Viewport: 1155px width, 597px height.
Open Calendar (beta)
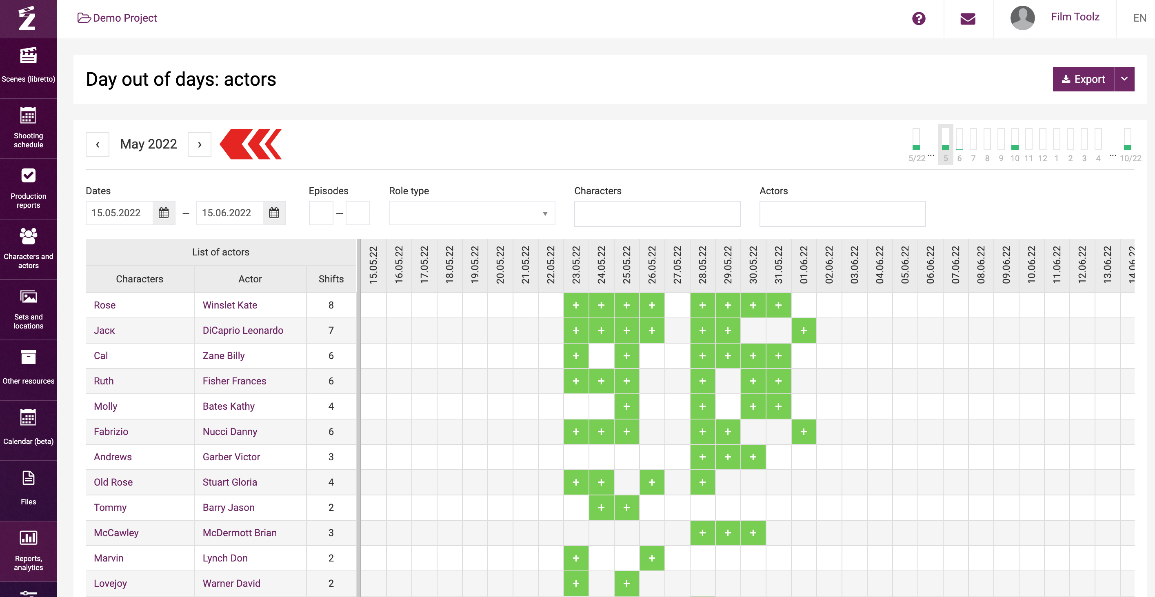point(28,430)
